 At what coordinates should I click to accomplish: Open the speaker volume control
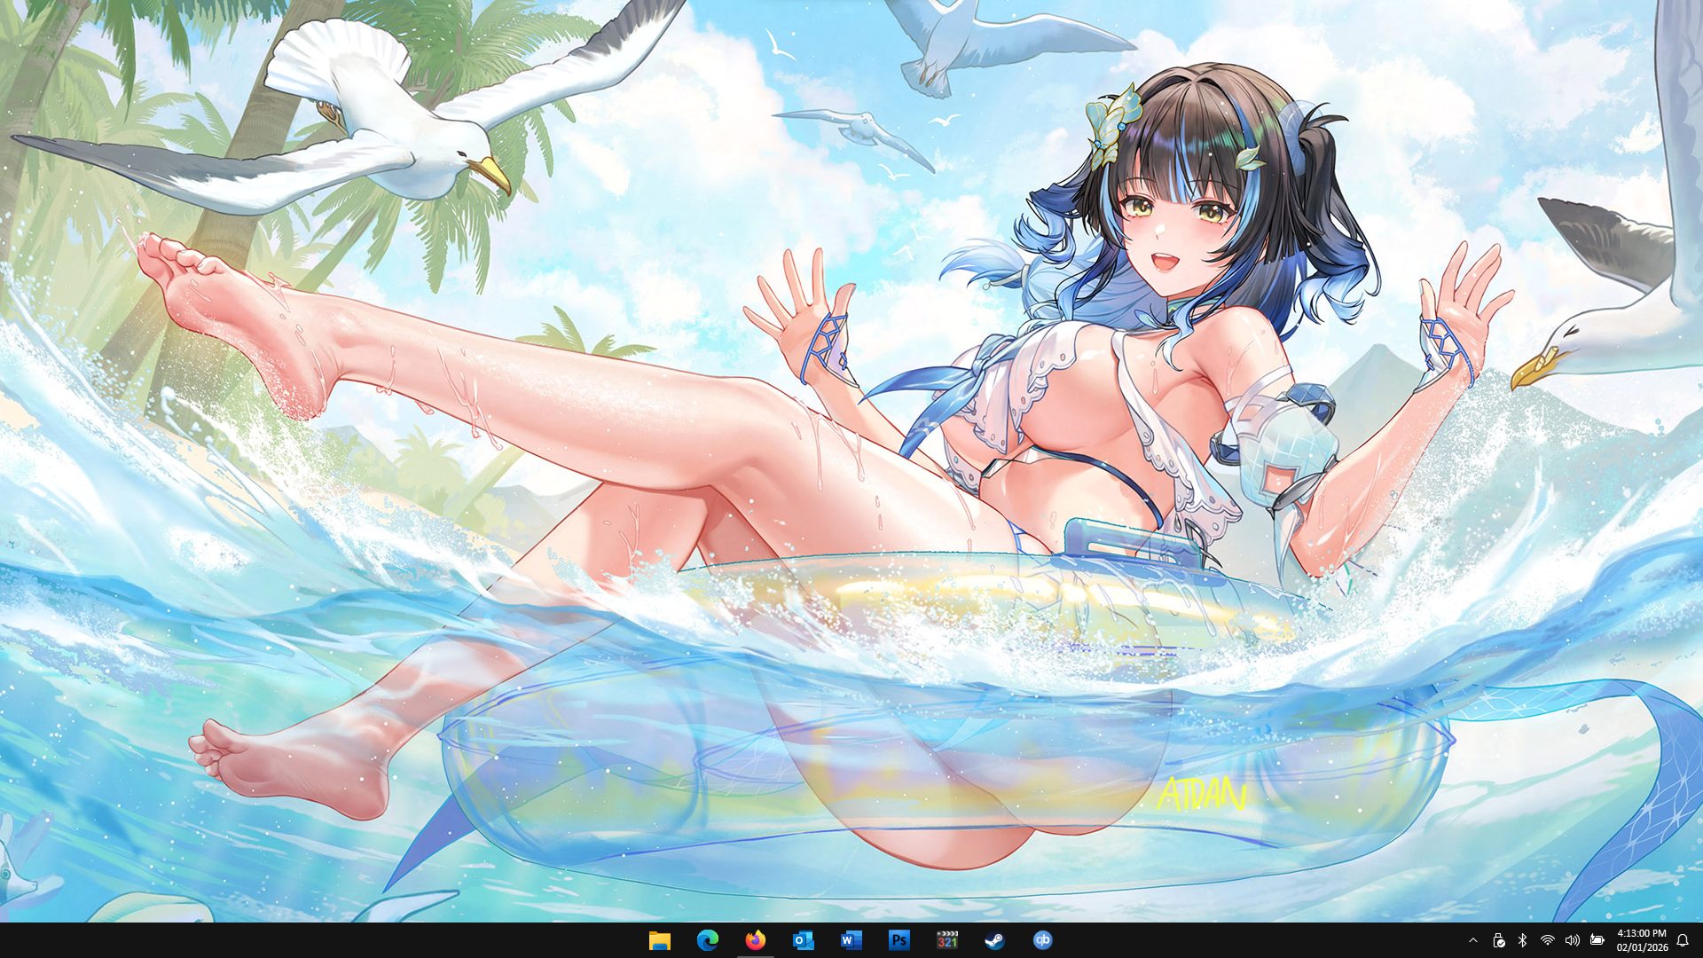tap(1572, 940)
